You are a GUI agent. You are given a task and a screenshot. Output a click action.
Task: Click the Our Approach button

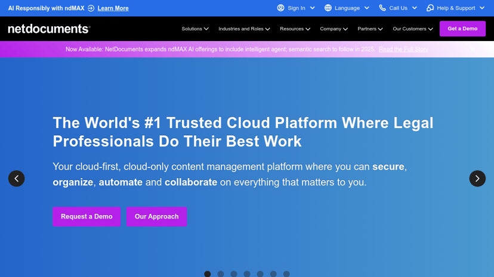[156, 217]
